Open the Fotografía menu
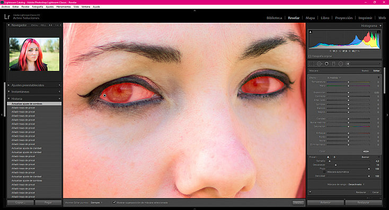 pyautogui.click(x=38, y=7)
